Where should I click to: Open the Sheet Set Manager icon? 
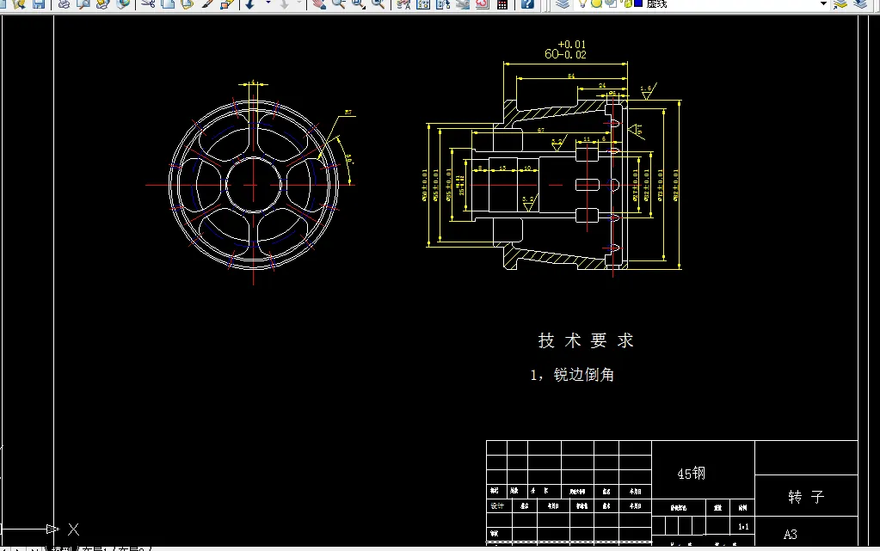[463, 4]
